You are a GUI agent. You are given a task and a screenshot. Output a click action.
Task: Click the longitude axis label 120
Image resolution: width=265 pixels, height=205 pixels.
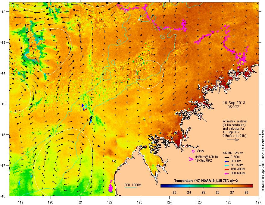[51, 202]
